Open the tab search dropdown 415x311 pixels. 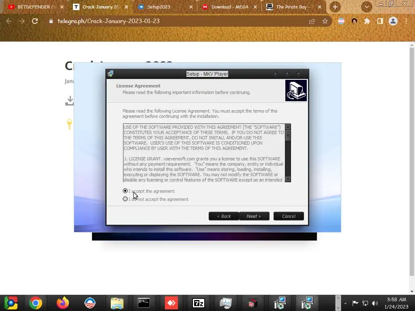tap(366, 7)
